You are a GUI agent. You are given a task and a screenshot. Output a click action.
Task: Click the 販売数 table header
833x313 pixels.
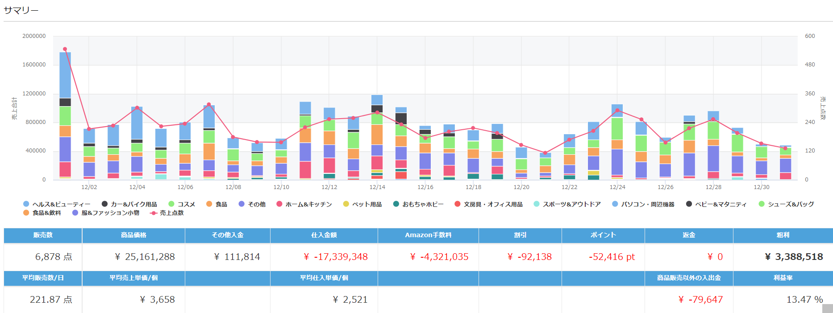[x=43, y=235]
